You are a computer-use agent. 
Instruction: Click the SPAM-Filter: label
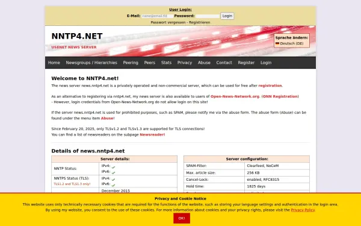(196, 166)
